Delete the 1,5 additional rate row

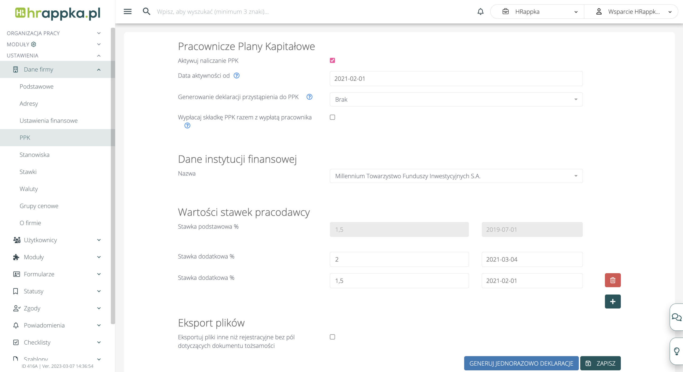pyautogui.click(x=613, y=280)
